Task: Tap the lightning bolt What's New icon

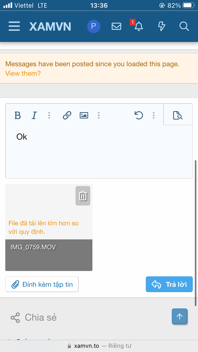Action: coord(161,26)
